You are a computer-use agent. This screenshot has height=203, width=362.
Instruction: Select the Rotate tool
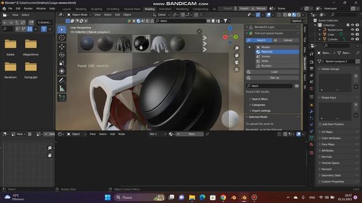pyautogui.click(x=62, y=55)
